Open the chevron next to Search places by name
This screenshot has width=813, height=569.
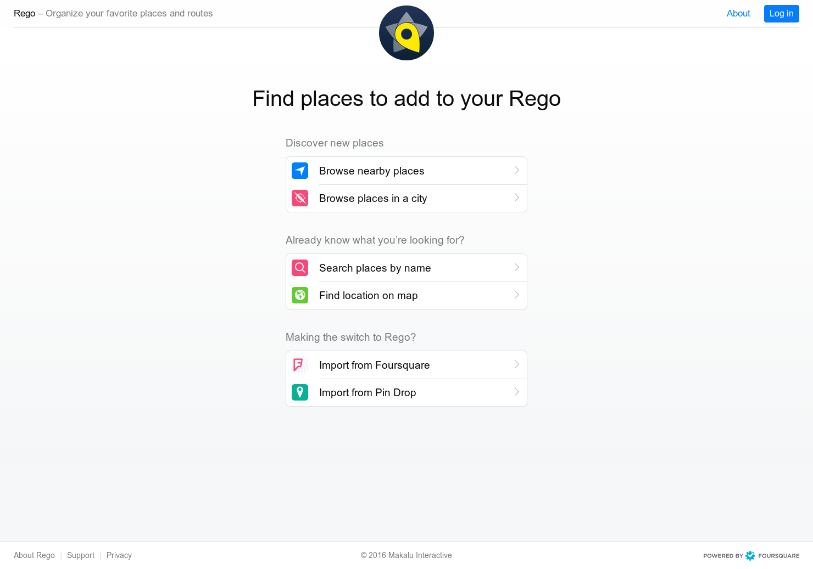click(516, 267)
